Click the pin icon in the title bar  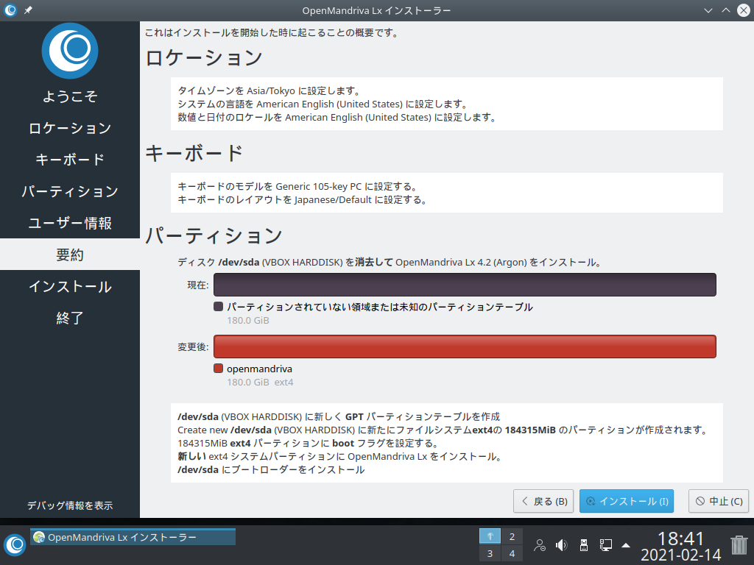pos(29,10)
